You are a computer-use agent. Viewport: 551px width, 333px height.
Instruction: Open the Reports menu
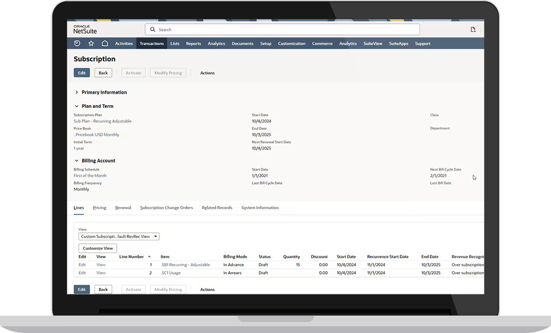[193, 43]
